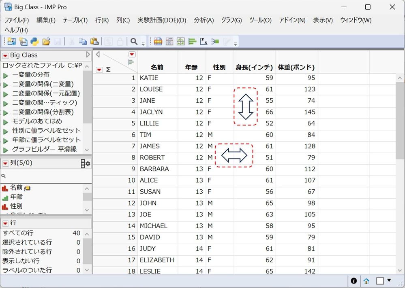Click the Save floppy disk icon
405x288 pixels.
coord(58,41)
